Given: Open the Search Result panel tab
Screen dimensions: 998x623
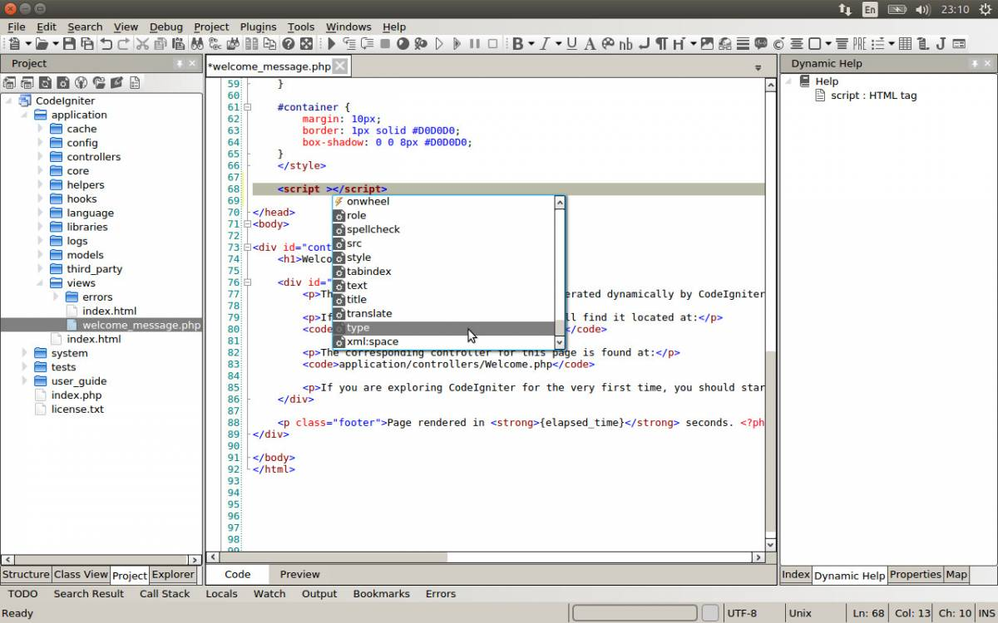Looking at the screenshot, I should pyautogui.click(x=89, y=594).
